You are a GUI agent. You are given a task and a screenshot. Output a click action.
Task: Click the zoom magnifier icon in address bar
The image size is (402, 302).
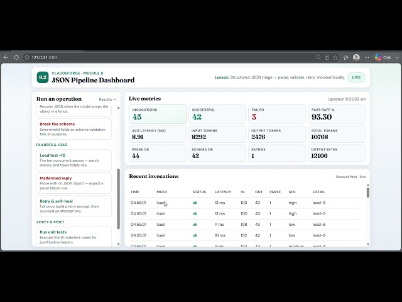pyautogui.click(x=318, y=57)
